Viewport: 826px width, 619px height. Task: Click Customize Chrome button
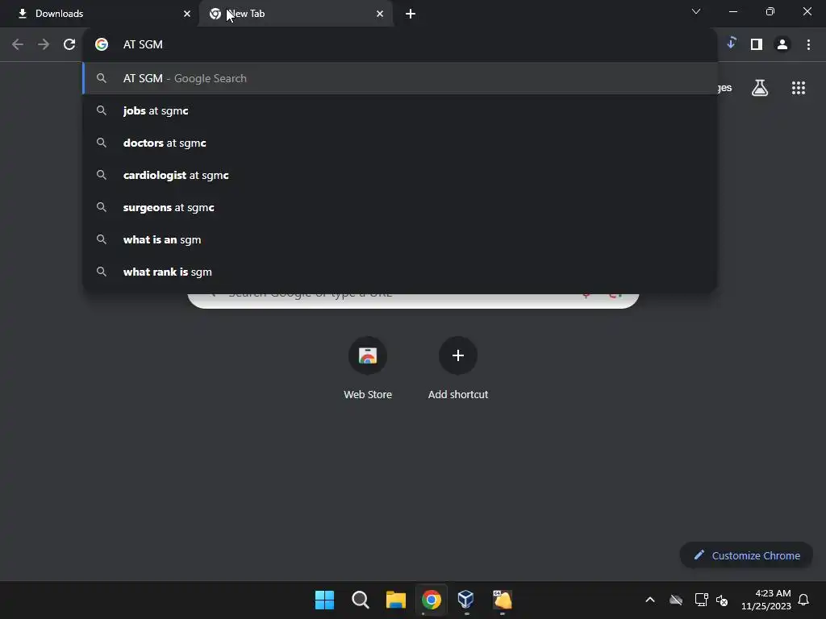point(746,555)
